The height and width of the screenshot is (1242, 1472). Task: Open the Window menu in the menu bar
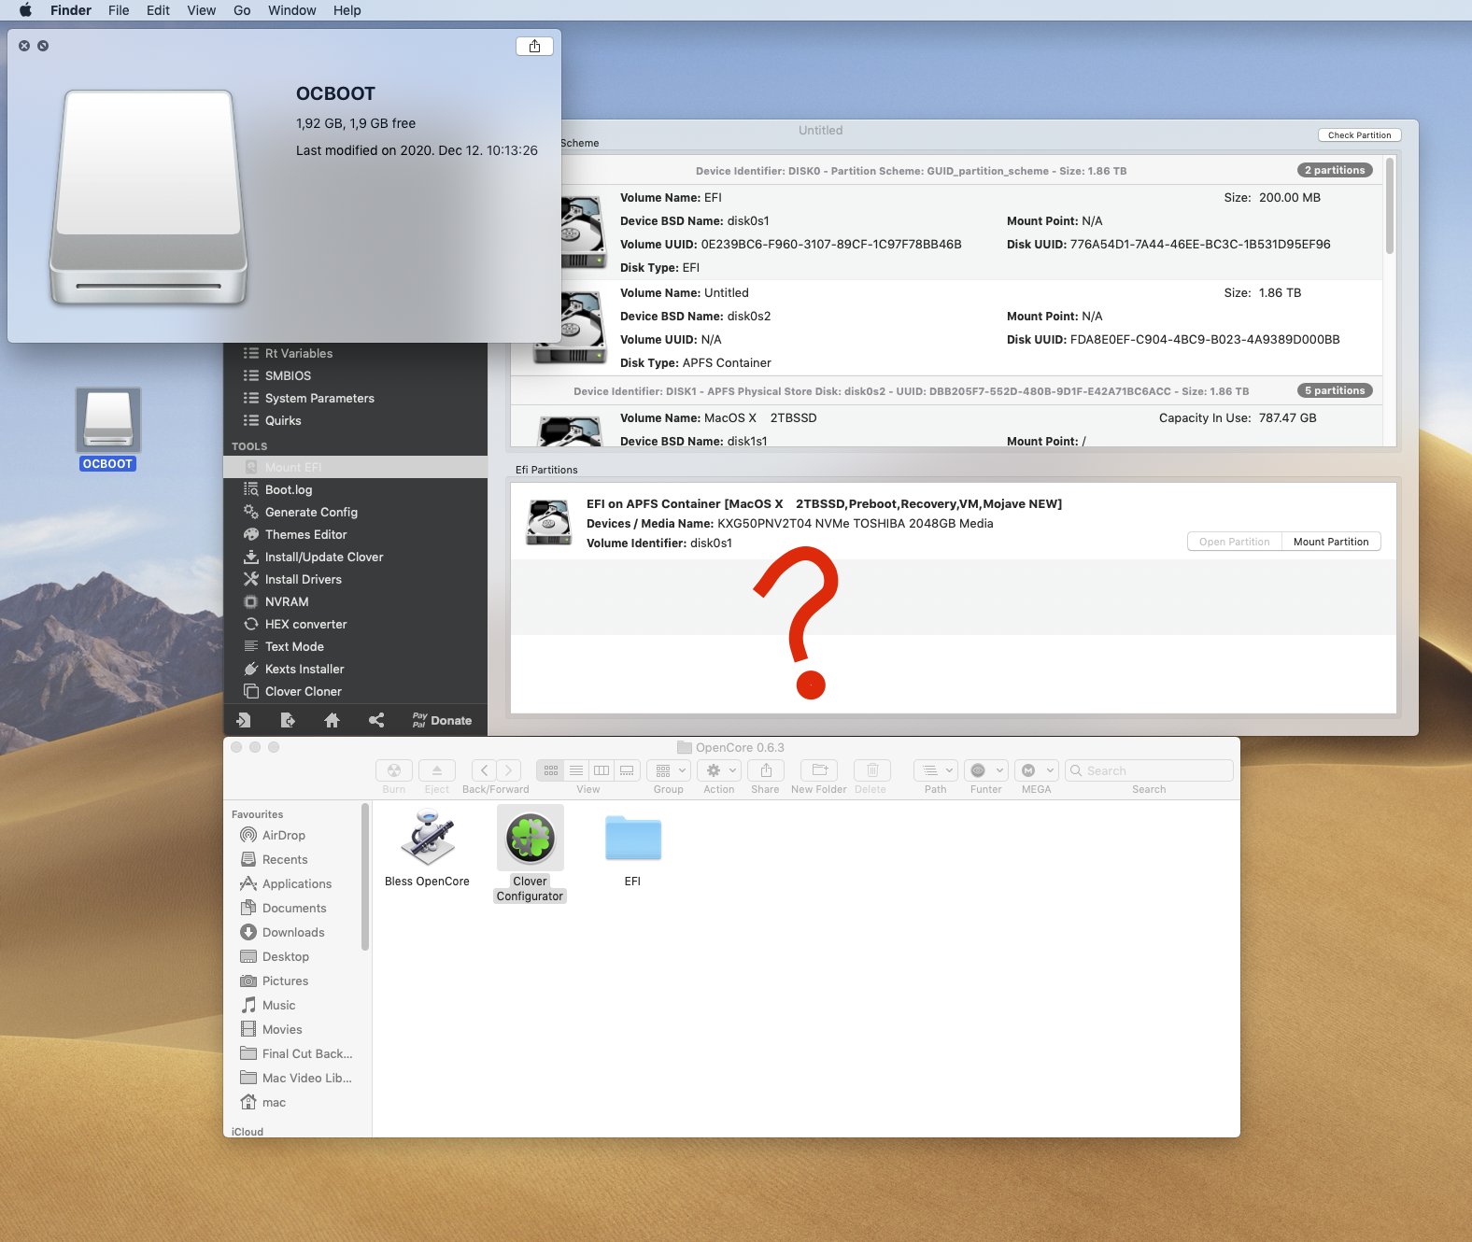click(292, 10)
